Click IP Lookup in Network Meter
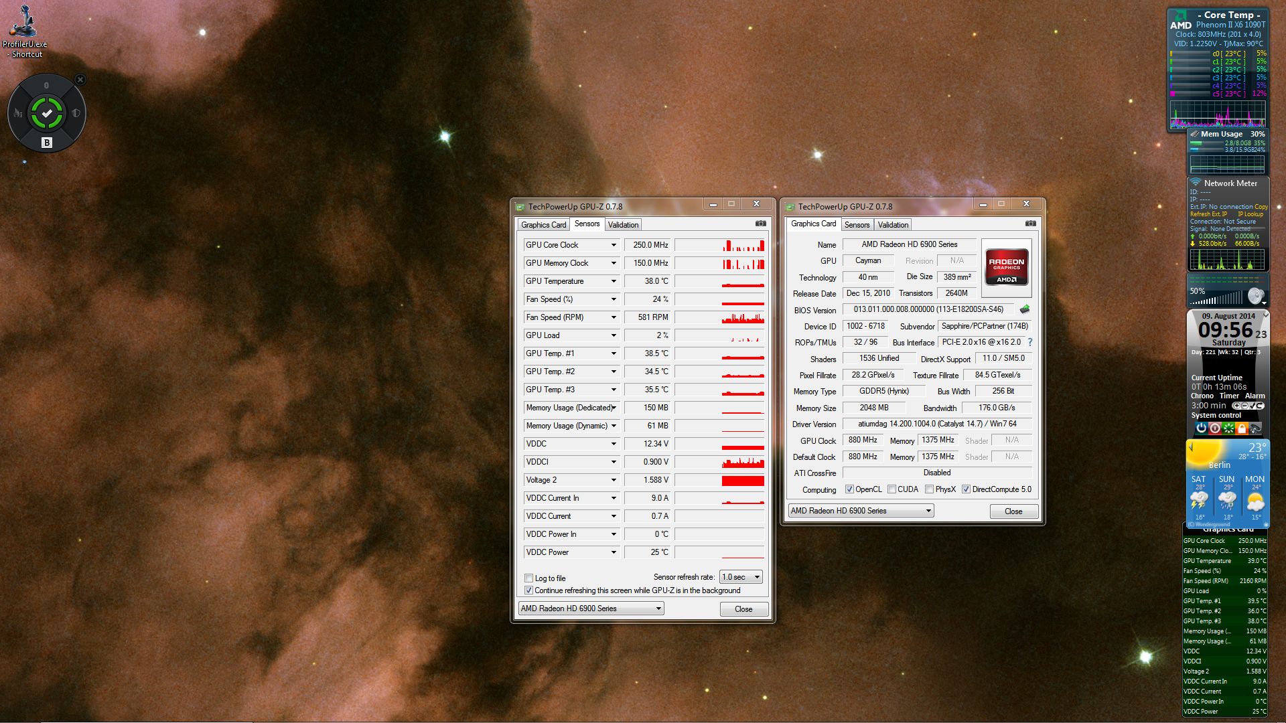1286x723 pixels. click(1251, 214)
